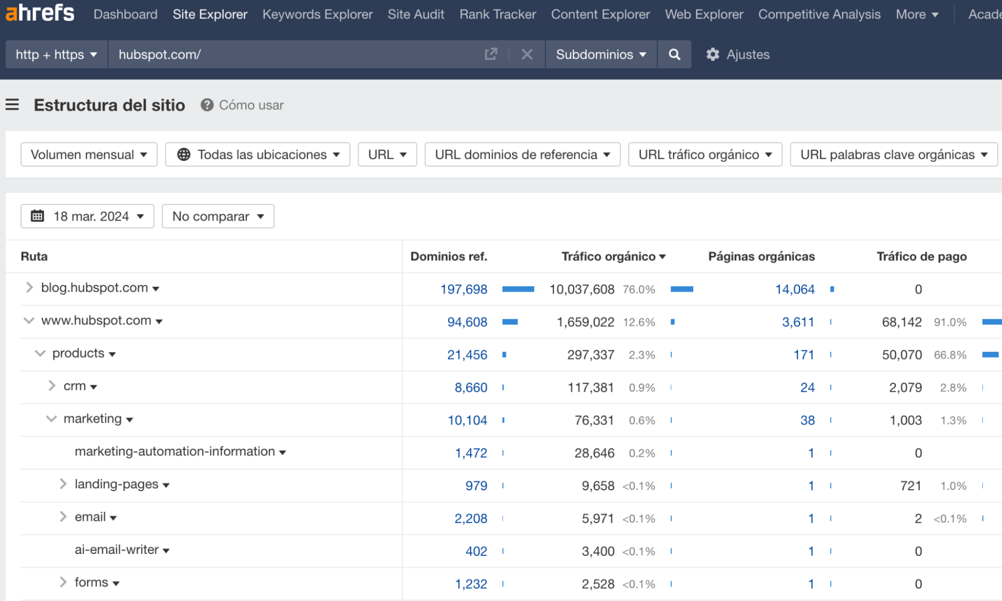This screenshot has width=1002, height=601.
Task: Open the Subdominios dropdown
Action: tap(600, 54)
